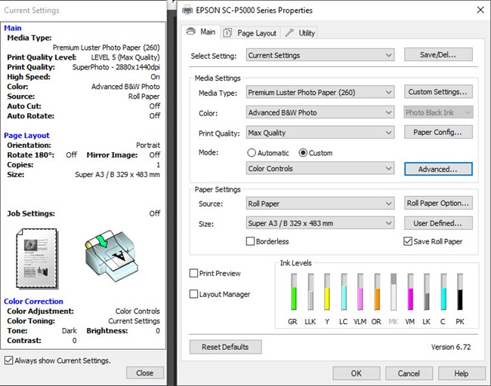Image resolution: width=491 pixels, height=386 pixels.
Task: Click the 'Version 6.72' text
Action: [451, 347]
